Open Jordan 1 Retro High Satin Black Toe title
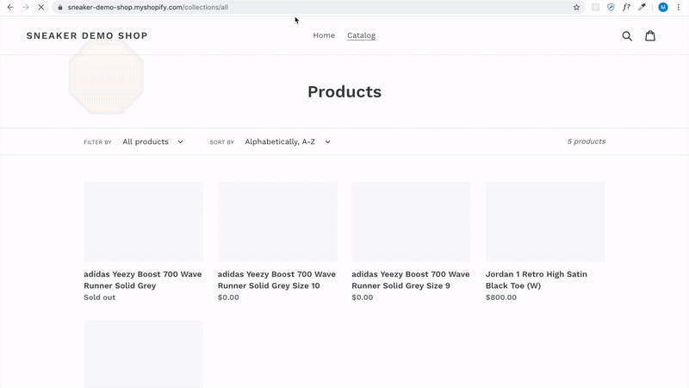 click(536, 279)
